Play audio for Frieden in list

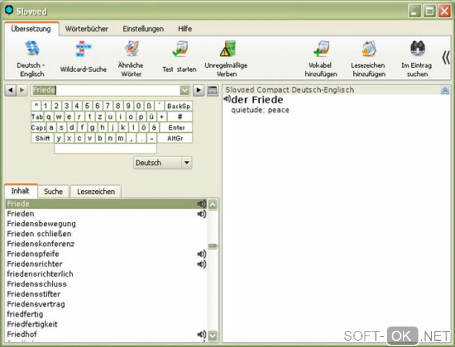pyautogui.click(x=201, y=214)
